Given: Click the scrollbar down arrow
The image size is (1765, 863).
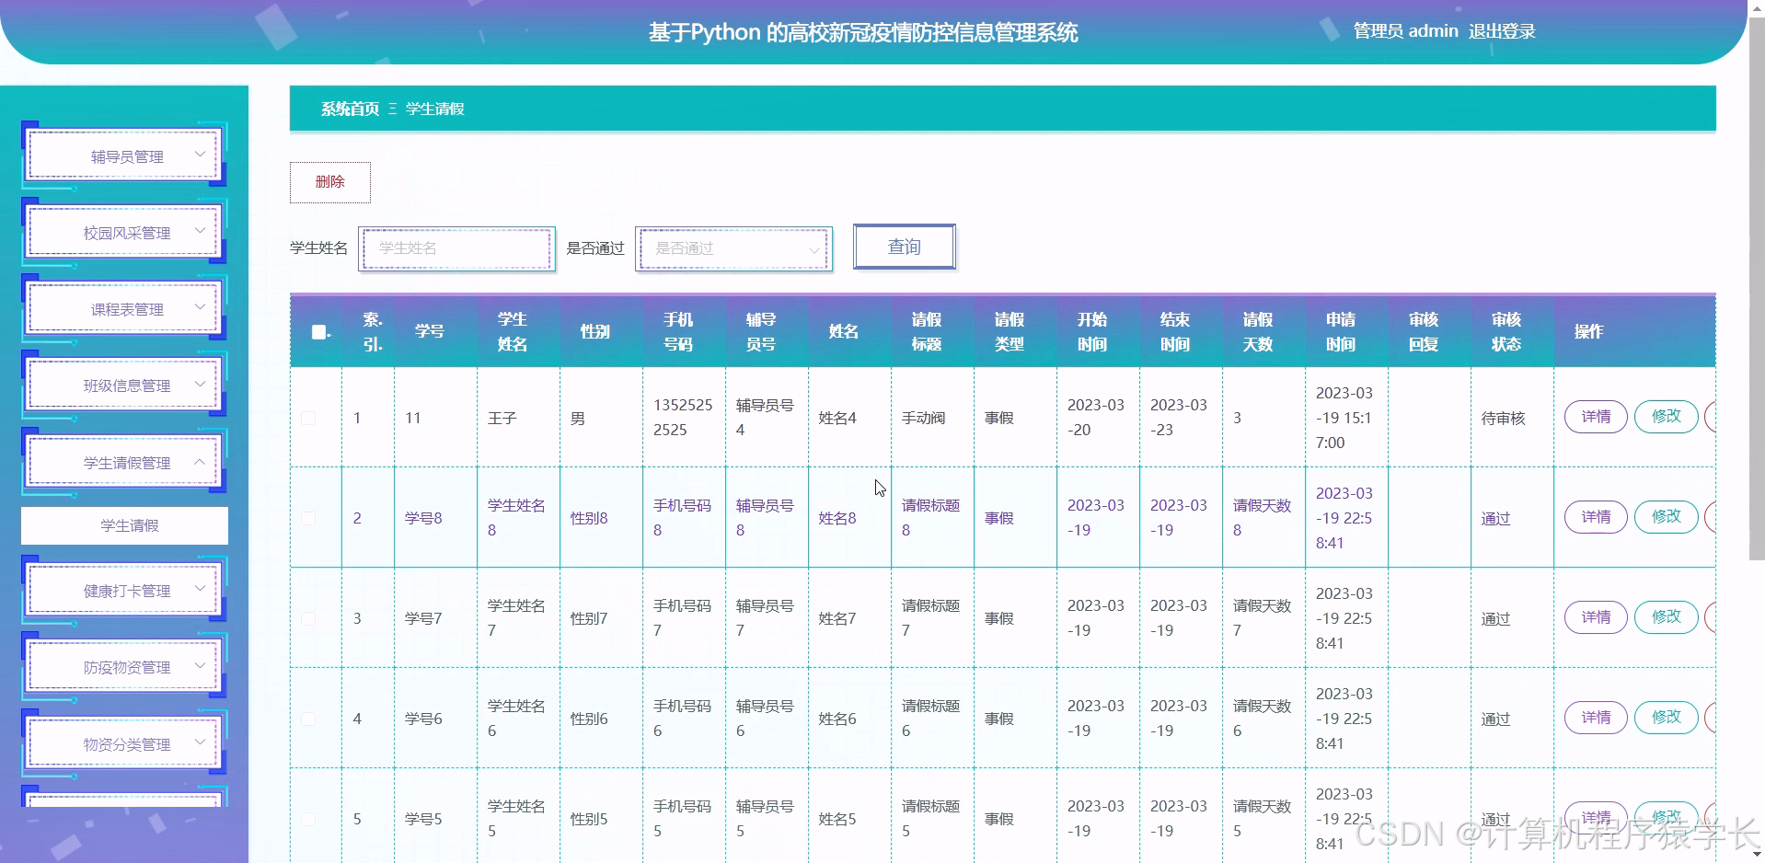Looking at the screenshot, I should point(1757,855).
